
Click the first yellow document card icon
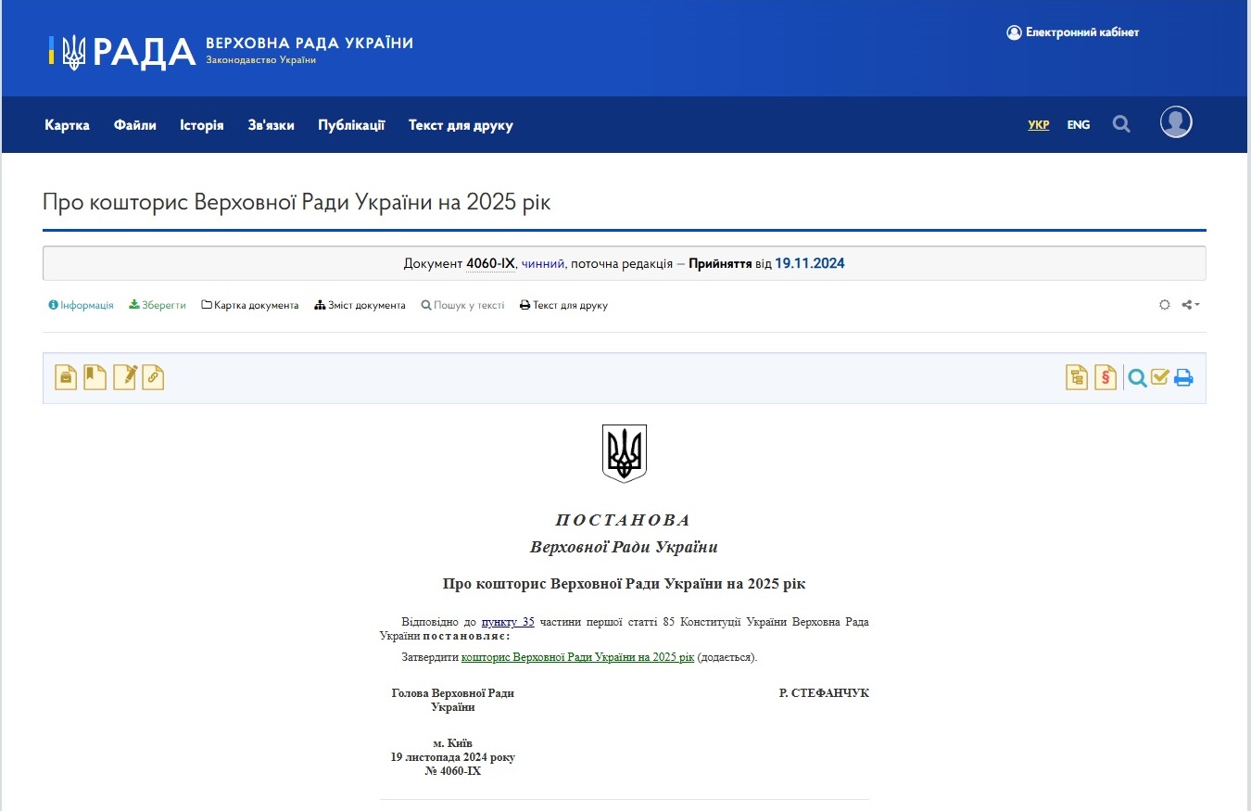tap(66, 377)
